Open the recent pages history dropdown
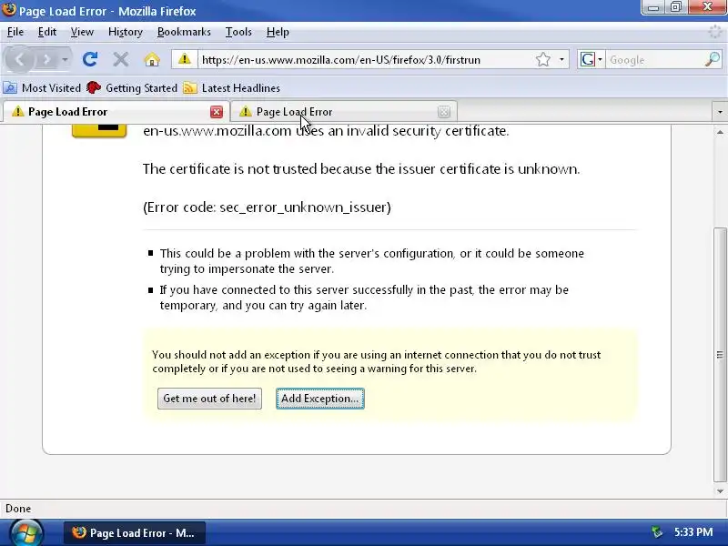Image resolution: width=728 pixels, height=546 pixels. (65, 60)
